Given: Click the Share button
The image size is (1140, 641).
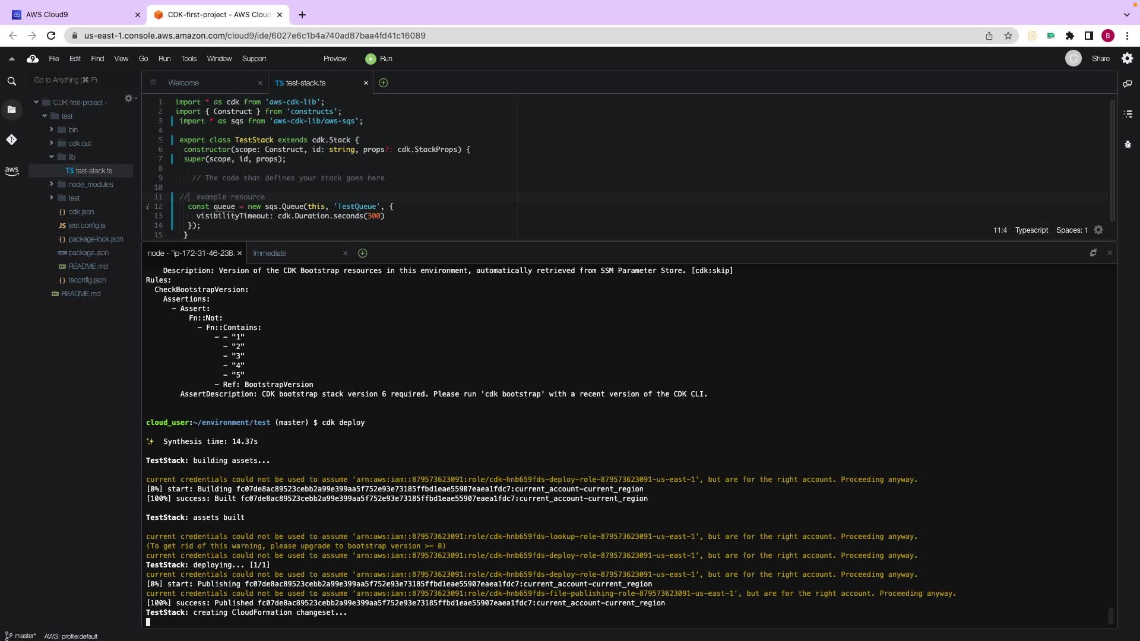Looking at the screenshot, I should pyautogui.click(x=1100, y=59).
